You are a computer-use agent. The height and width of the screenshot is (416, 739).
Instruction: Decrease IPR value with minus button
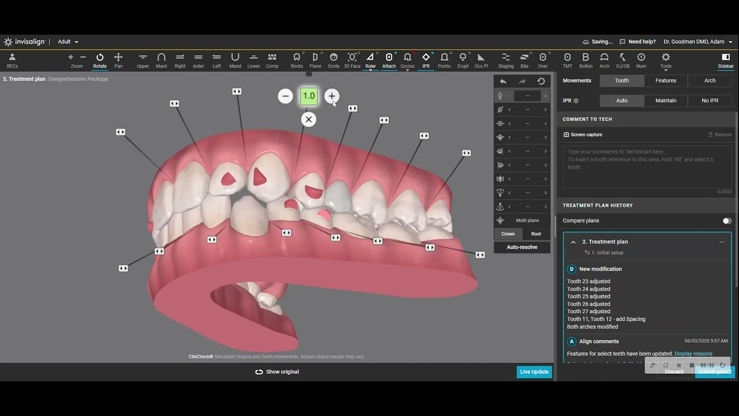pos(285,96)
